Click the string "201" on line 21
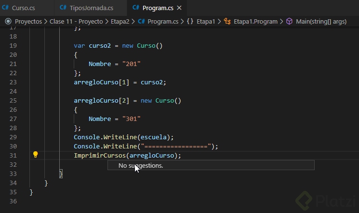 coord(131,64)
